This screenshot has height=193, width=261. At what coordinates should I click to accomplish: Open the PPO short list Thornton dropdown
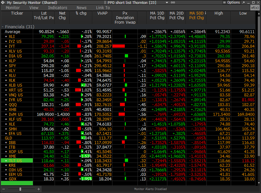coord(167,3)
